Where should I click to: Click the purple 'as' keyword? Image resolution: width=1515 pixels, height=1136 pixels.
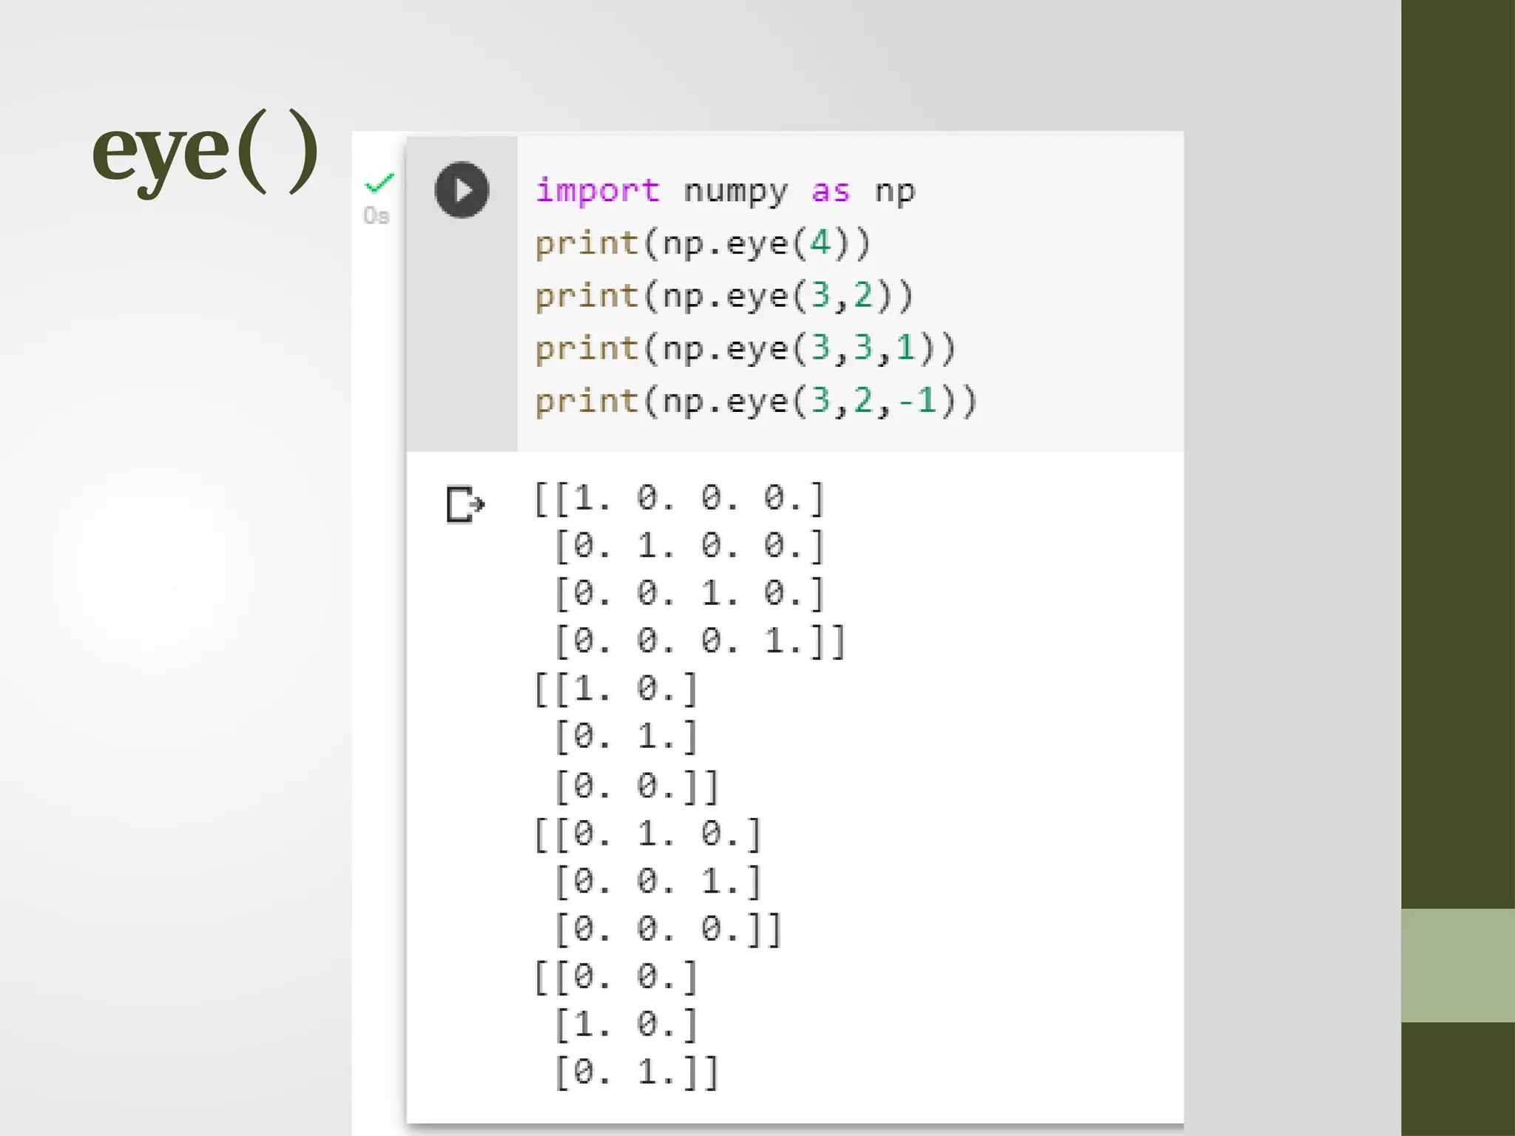[x=830, y=191]
